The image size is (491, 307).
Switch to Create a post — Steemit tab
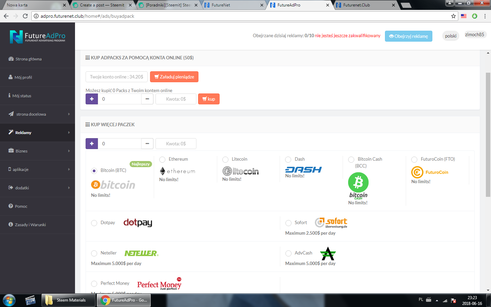click(x=102, y=5)
